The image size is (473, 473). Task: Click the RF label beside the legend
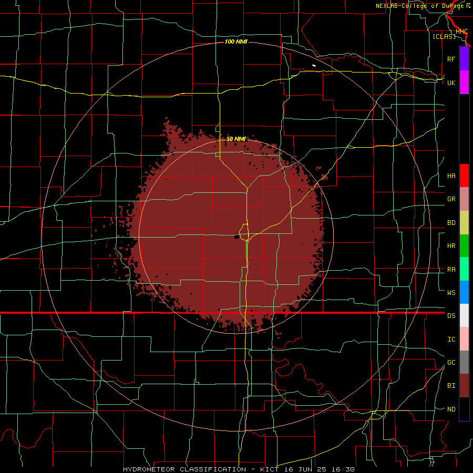click(x=451, y=59)
